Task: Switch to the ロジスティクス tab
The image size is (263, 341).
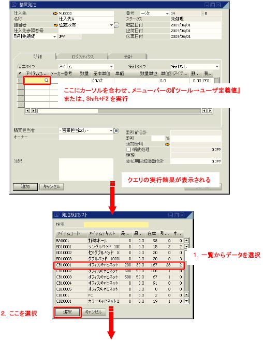Action: click(x=83, y=57)
